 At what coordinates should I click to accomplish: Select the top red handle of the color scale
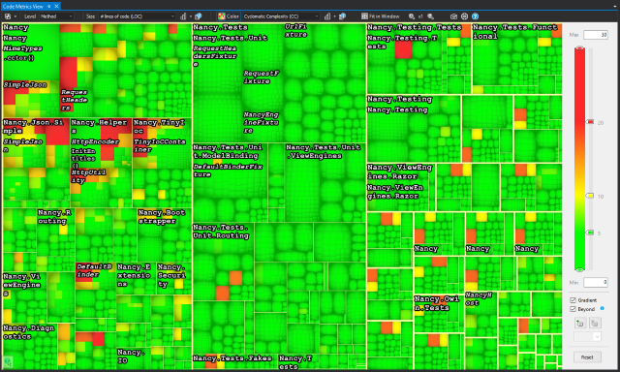pos(579,47)
